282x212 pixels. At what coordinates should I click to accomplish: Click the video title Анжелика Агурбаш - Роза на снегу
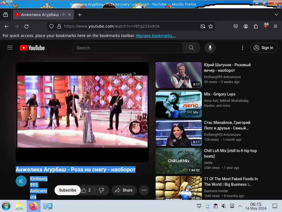[75, 169]
